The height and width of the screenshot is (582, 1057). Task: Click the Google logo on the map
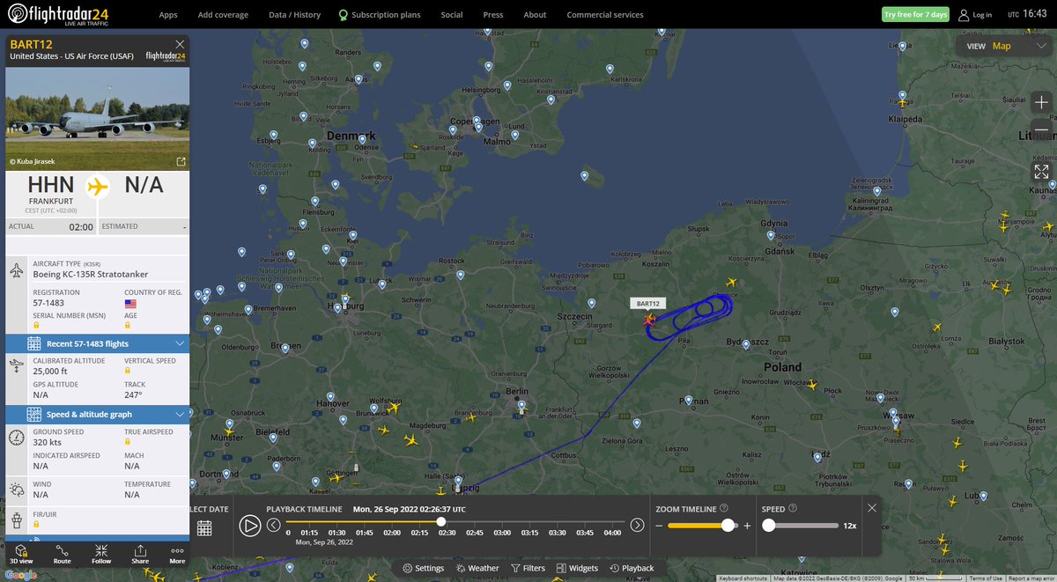coord(20,575)
